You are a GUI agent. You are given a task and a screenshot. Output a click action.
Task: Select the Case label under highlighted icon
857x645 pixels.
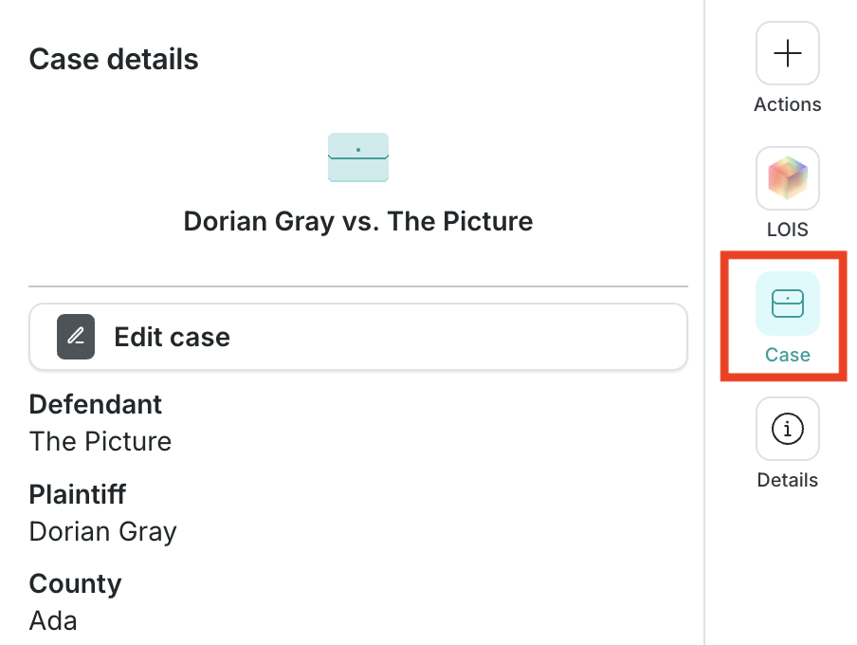(787, 355)
